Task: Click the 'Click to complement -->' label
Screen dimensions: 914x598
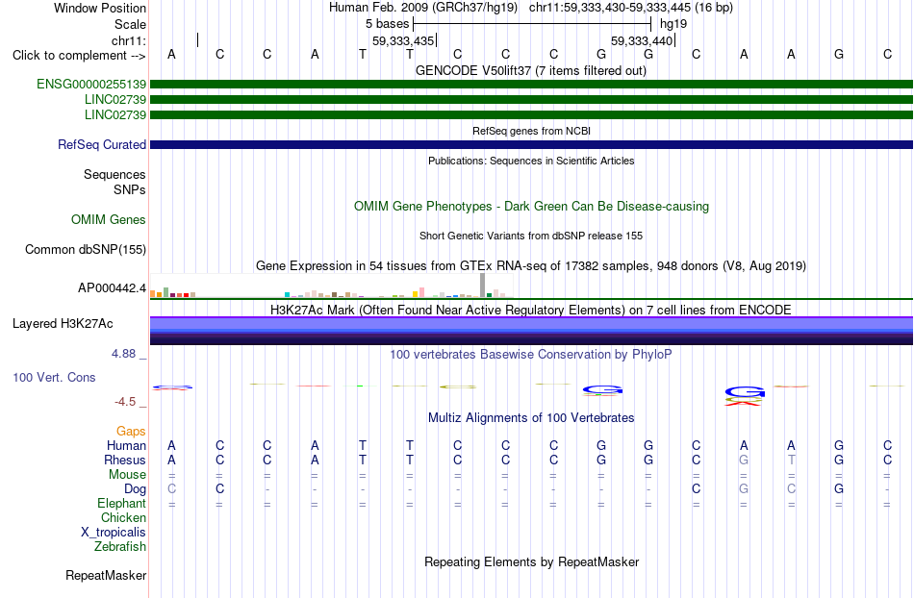Action: [x=79, y=56]
